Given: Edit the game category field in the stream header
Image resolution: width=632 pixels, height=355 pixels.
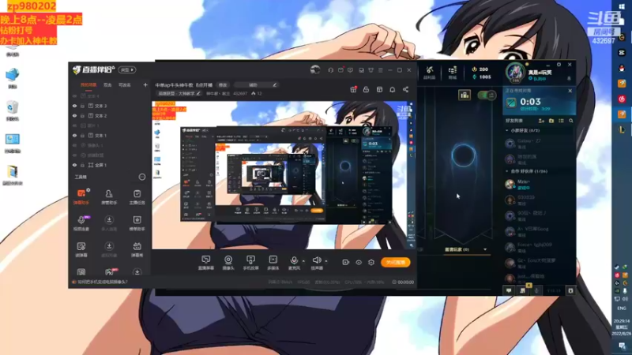Looking at the screenshot, I should click(x=179, y=93).
